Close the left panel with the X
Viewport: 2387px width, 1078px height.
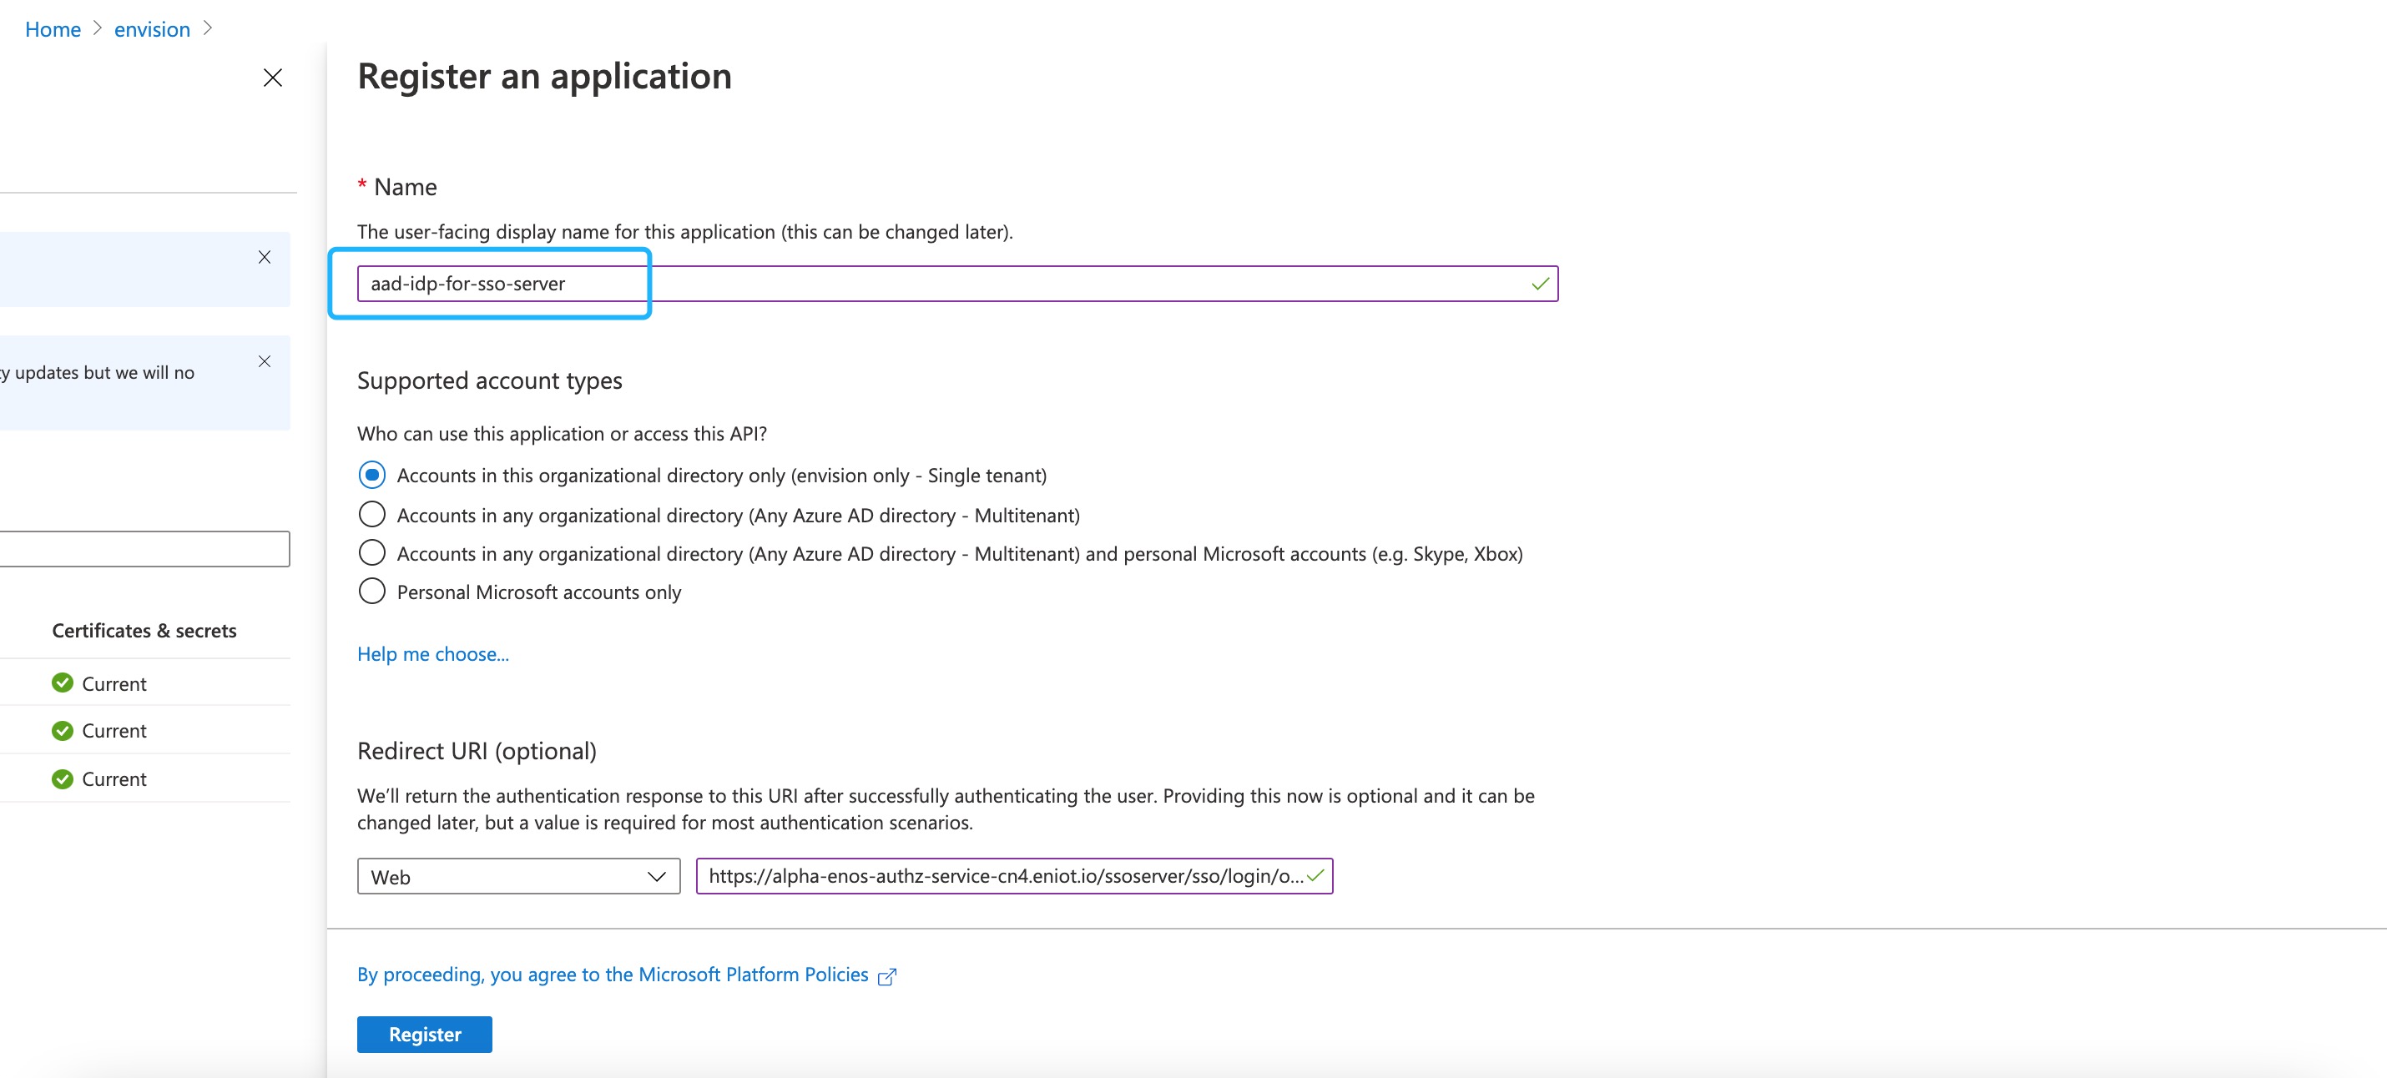click(272, 78)
